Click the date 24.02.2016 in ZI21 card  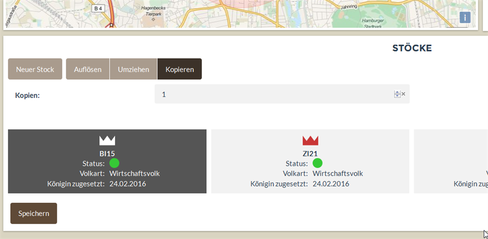click(331, 184)
